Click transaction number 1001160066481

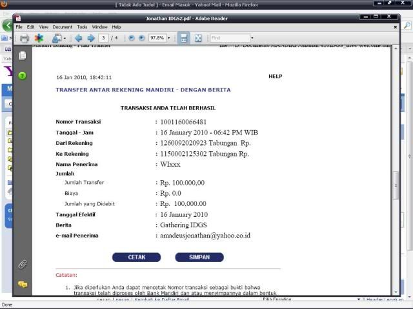[183, 122]
